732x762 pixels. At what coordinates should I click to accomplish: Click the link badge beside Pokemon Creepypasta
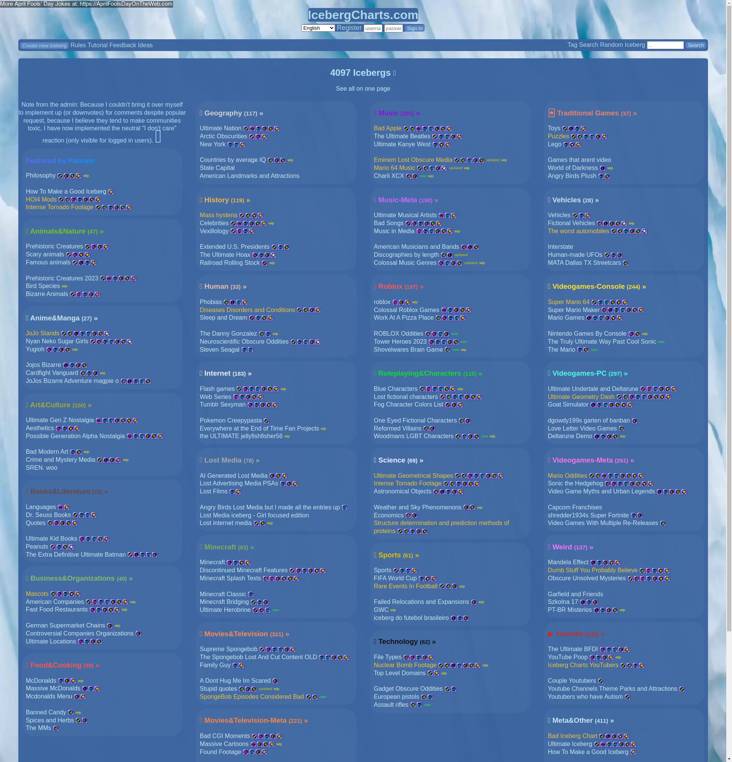point(266,421)
